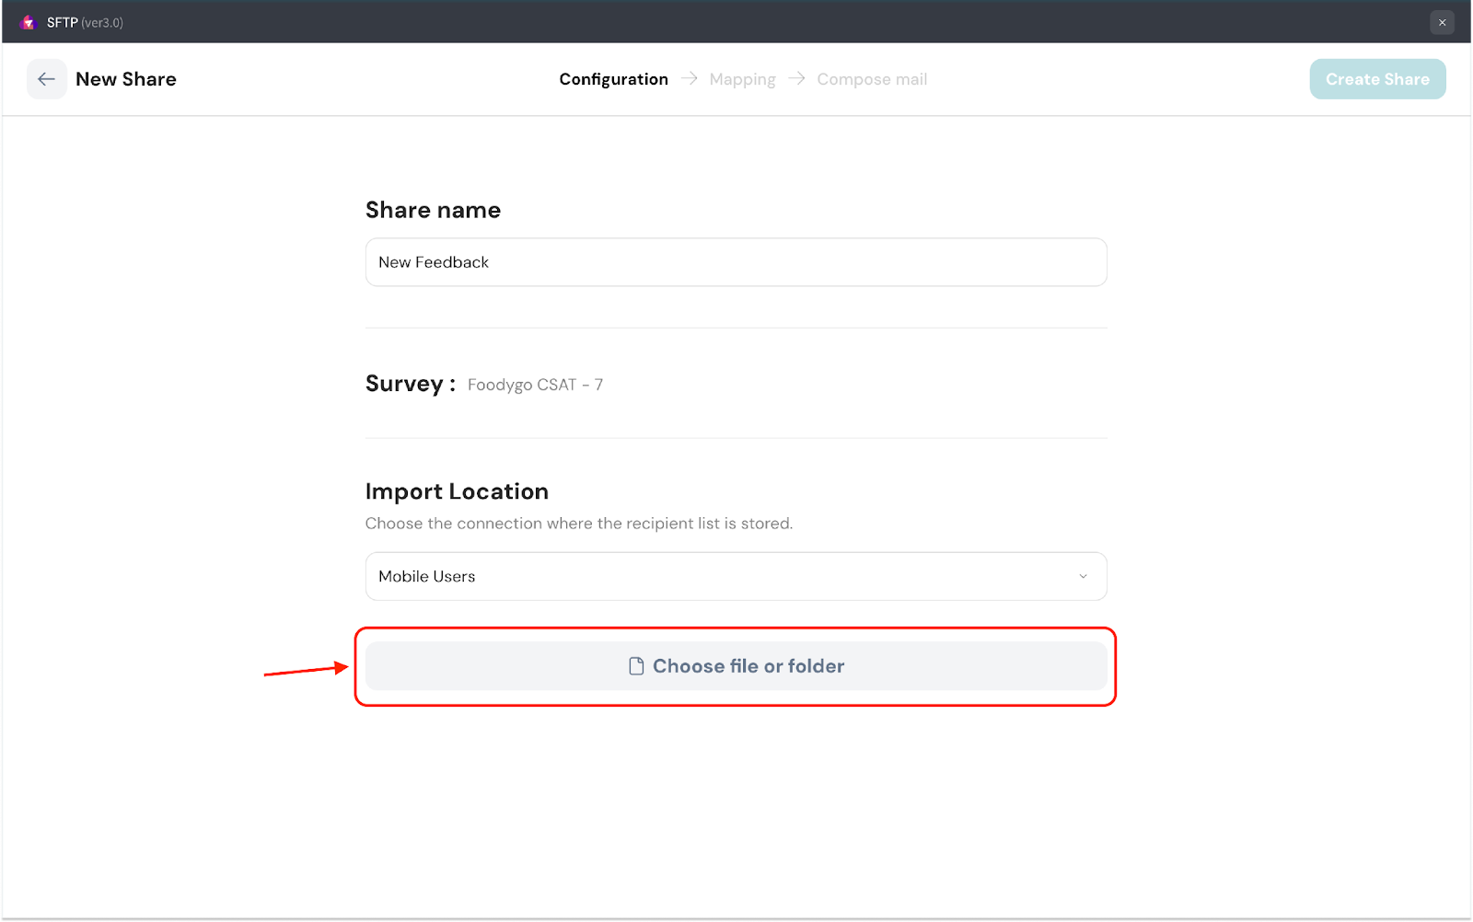Click the SFTP (ver3.0) title text
Screen dimensions: 1473x922
pos(85,22)
